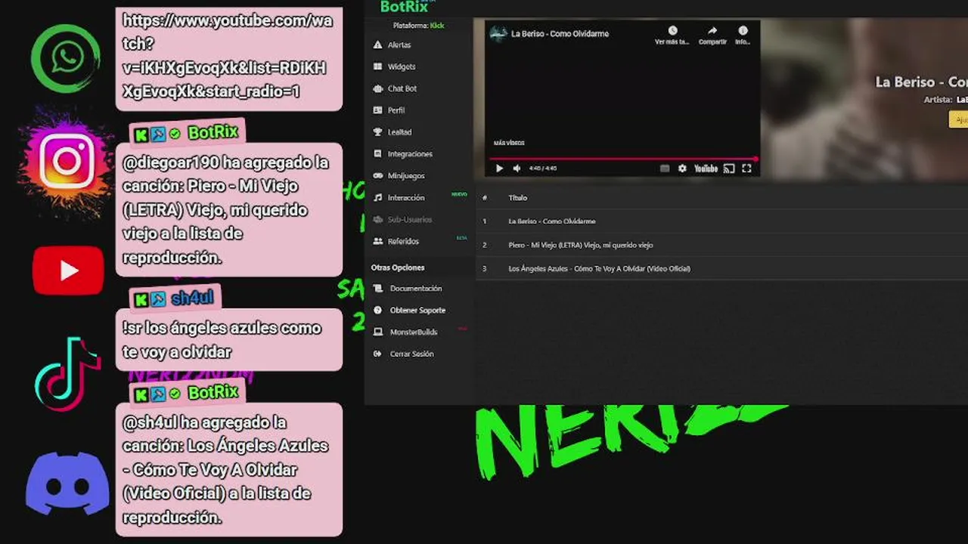Screen dimensions: 968x544
Task: Click the Instagram icon in the overlay
Action: pyautogui.click(x=67, y=161)
